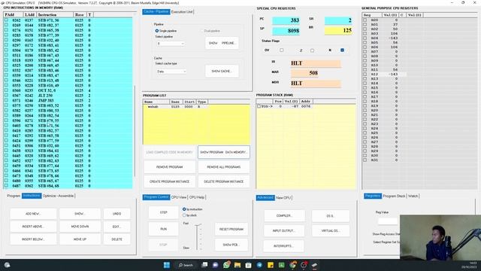
Task: Click the INPUT OUTPUT button
Action: (x=284, y=230)
